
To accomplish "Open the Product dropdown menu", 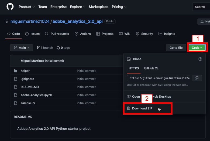I will pos(27,7).
